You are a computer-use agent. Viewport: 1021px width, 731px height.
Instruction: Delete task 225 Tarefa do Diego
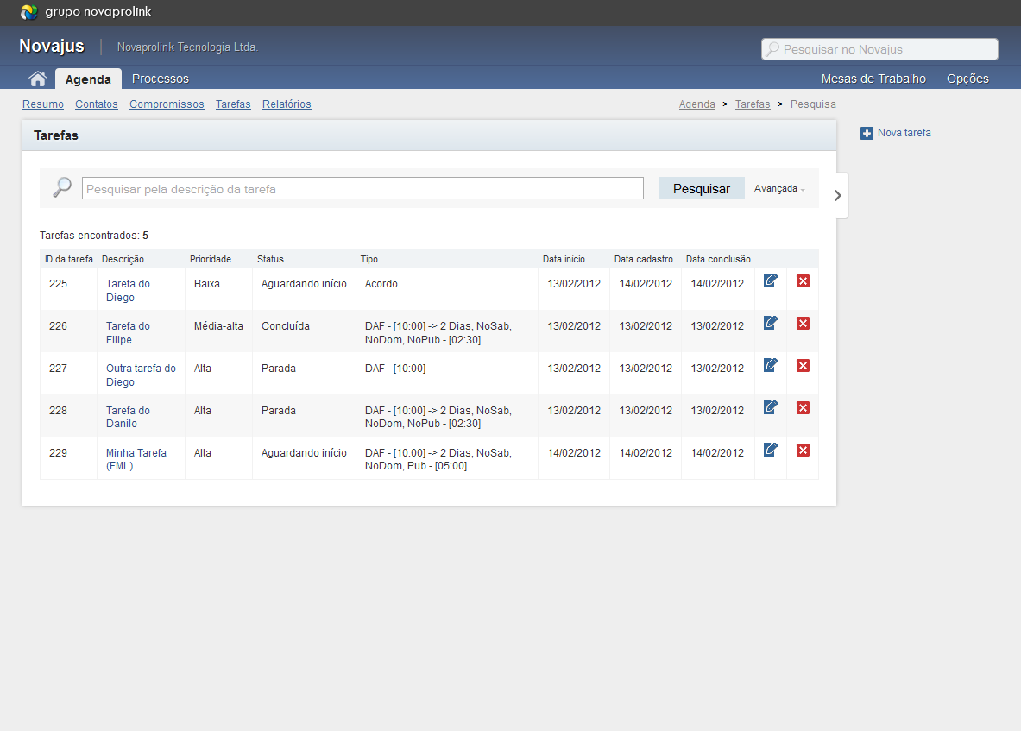(x=803, y=280)
